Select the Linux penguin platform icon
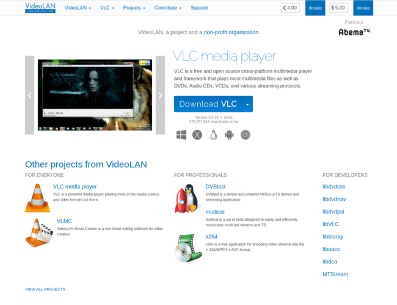The width and height of the screenshot is (397, 305). click(213, 135)
